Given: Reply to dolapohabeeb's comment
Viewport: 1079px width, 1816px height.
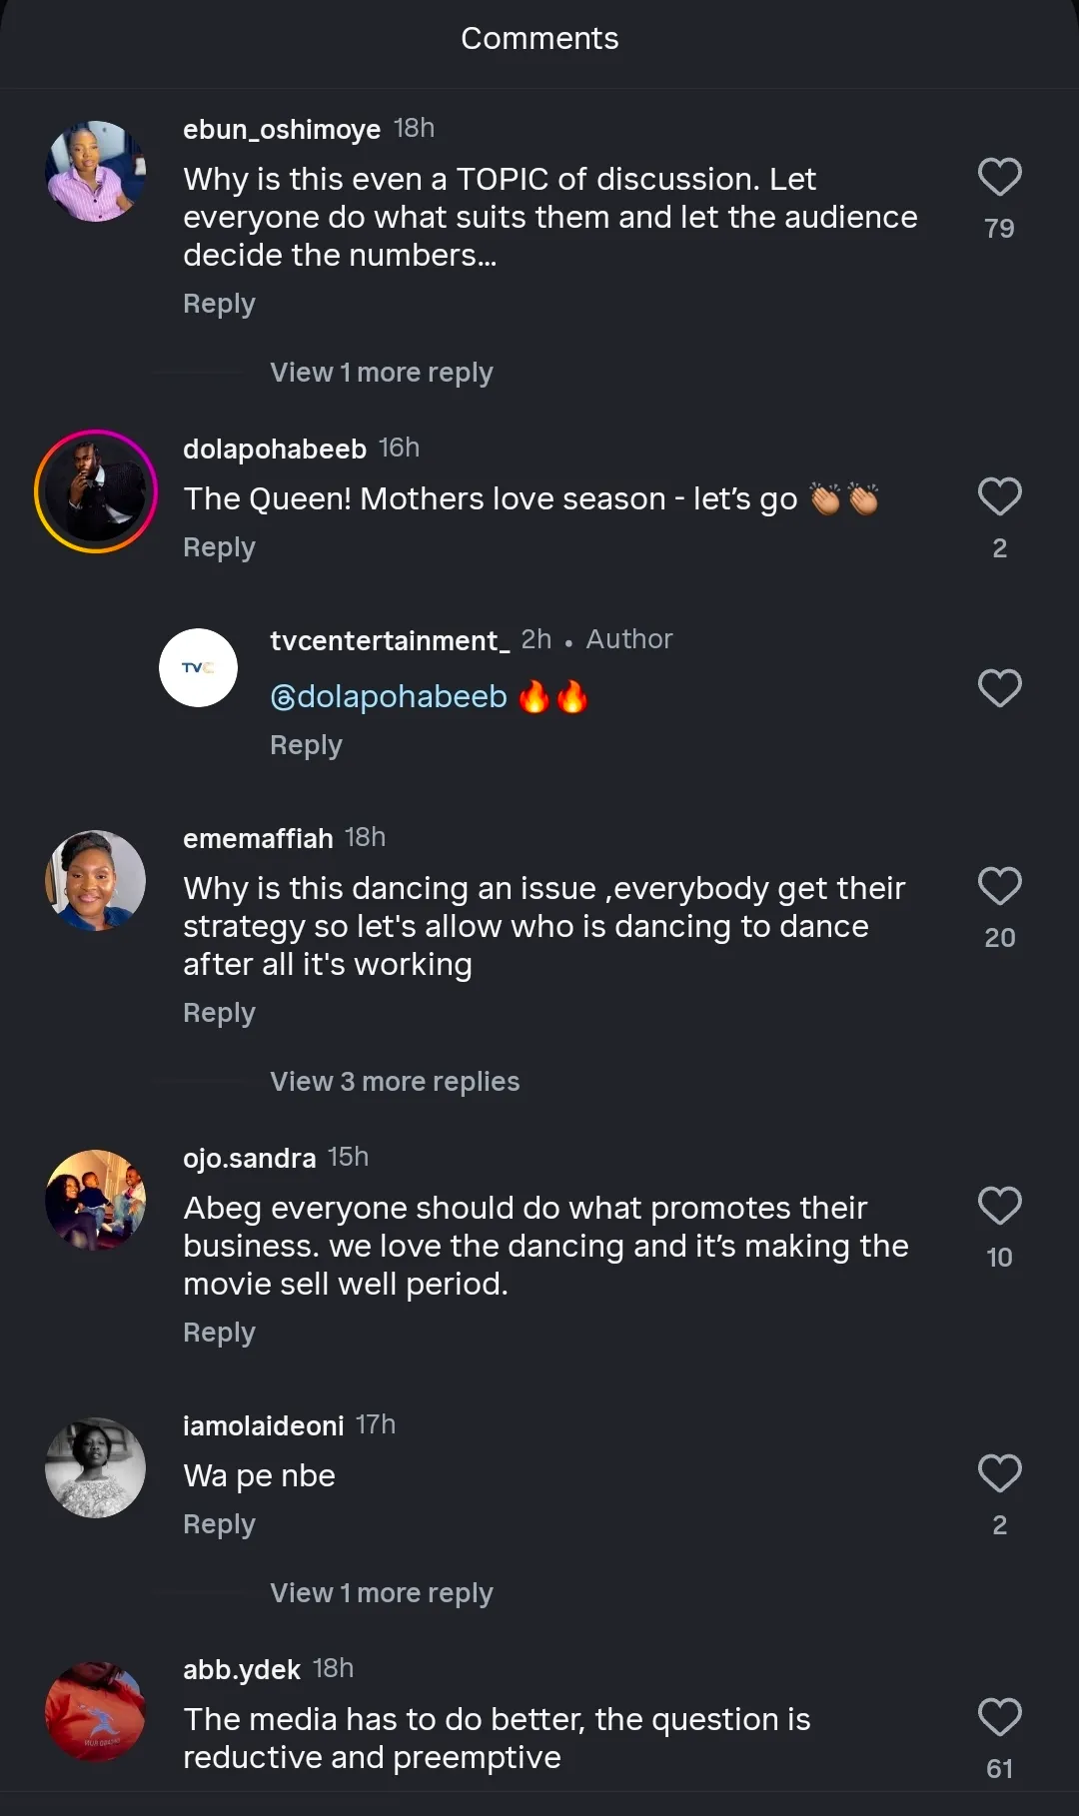Looking at the screenshot, I should click(219, 547).
